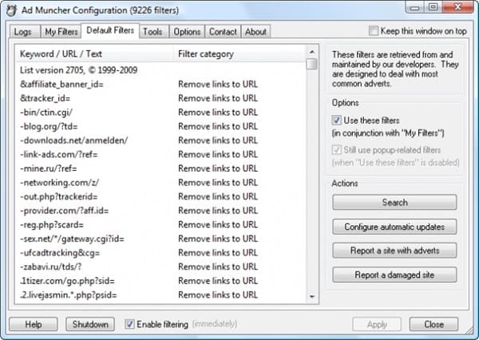Select the -downloads.net/anmelden/ filter

(x=160, y=140)
